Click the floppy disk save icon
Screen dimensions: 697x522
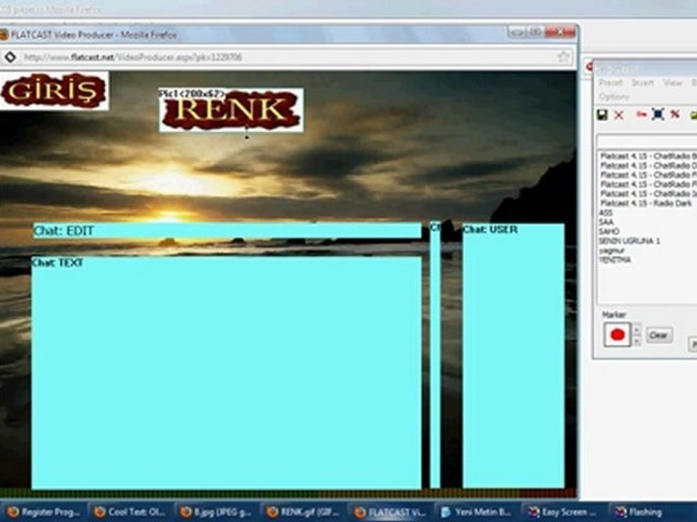click(602, 115)
